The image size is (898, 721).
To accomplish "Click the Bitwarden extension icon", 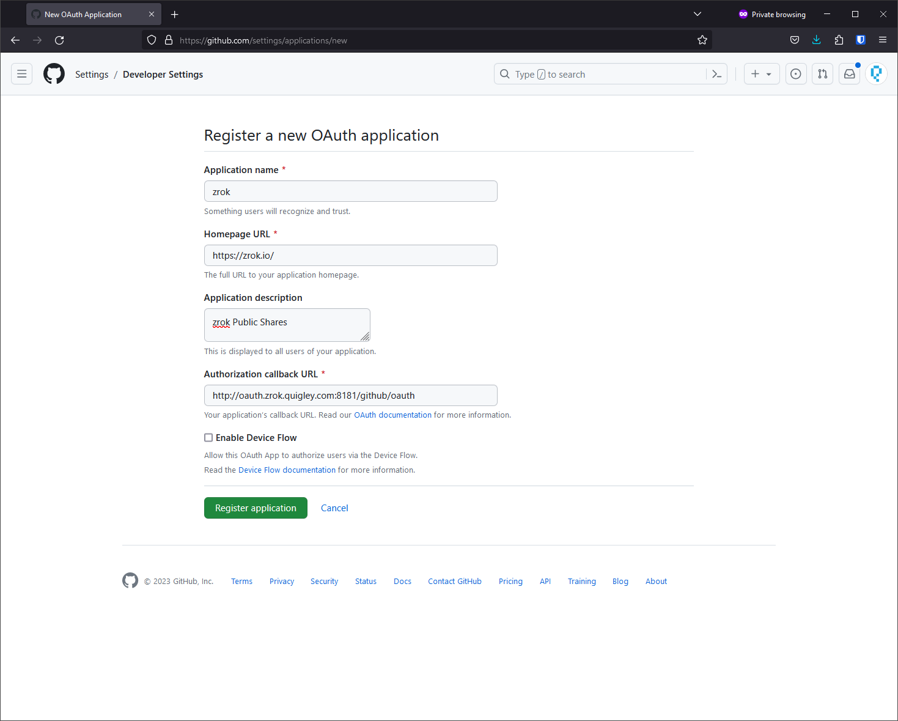I will coord(860,40).
